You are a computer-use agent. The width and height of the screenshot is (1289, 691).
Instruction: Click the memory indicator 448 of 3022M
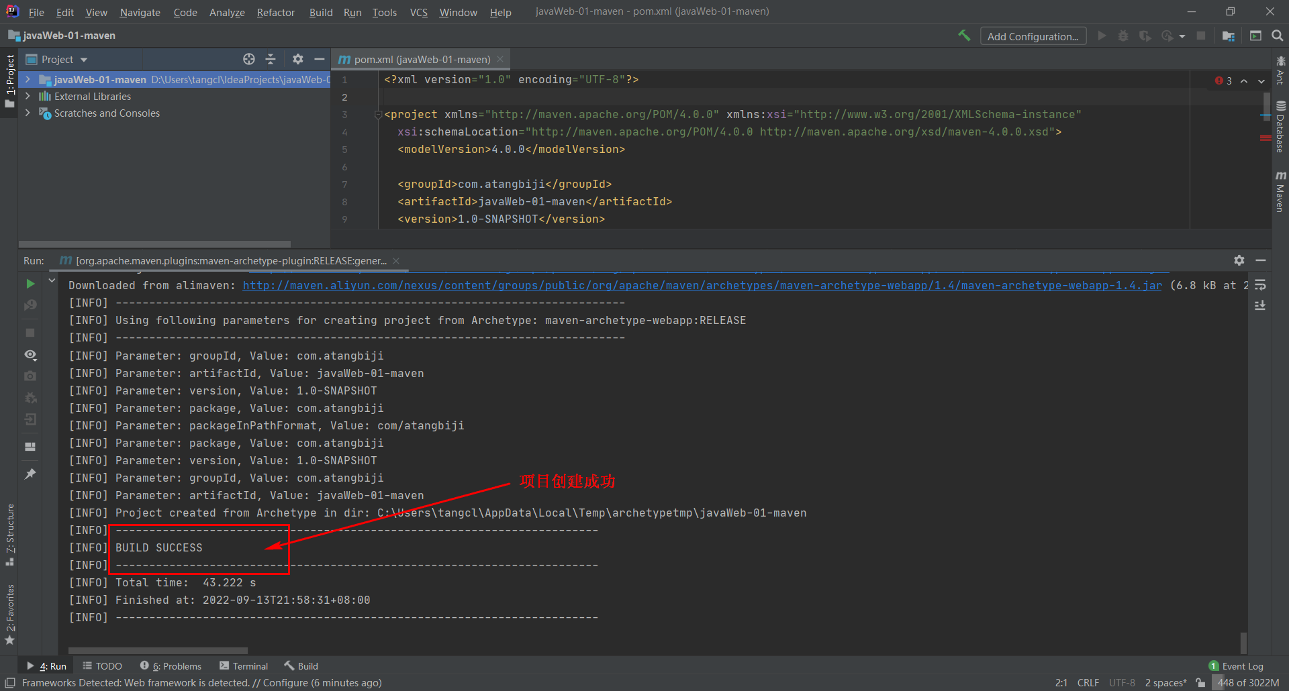click(1249, 682)
